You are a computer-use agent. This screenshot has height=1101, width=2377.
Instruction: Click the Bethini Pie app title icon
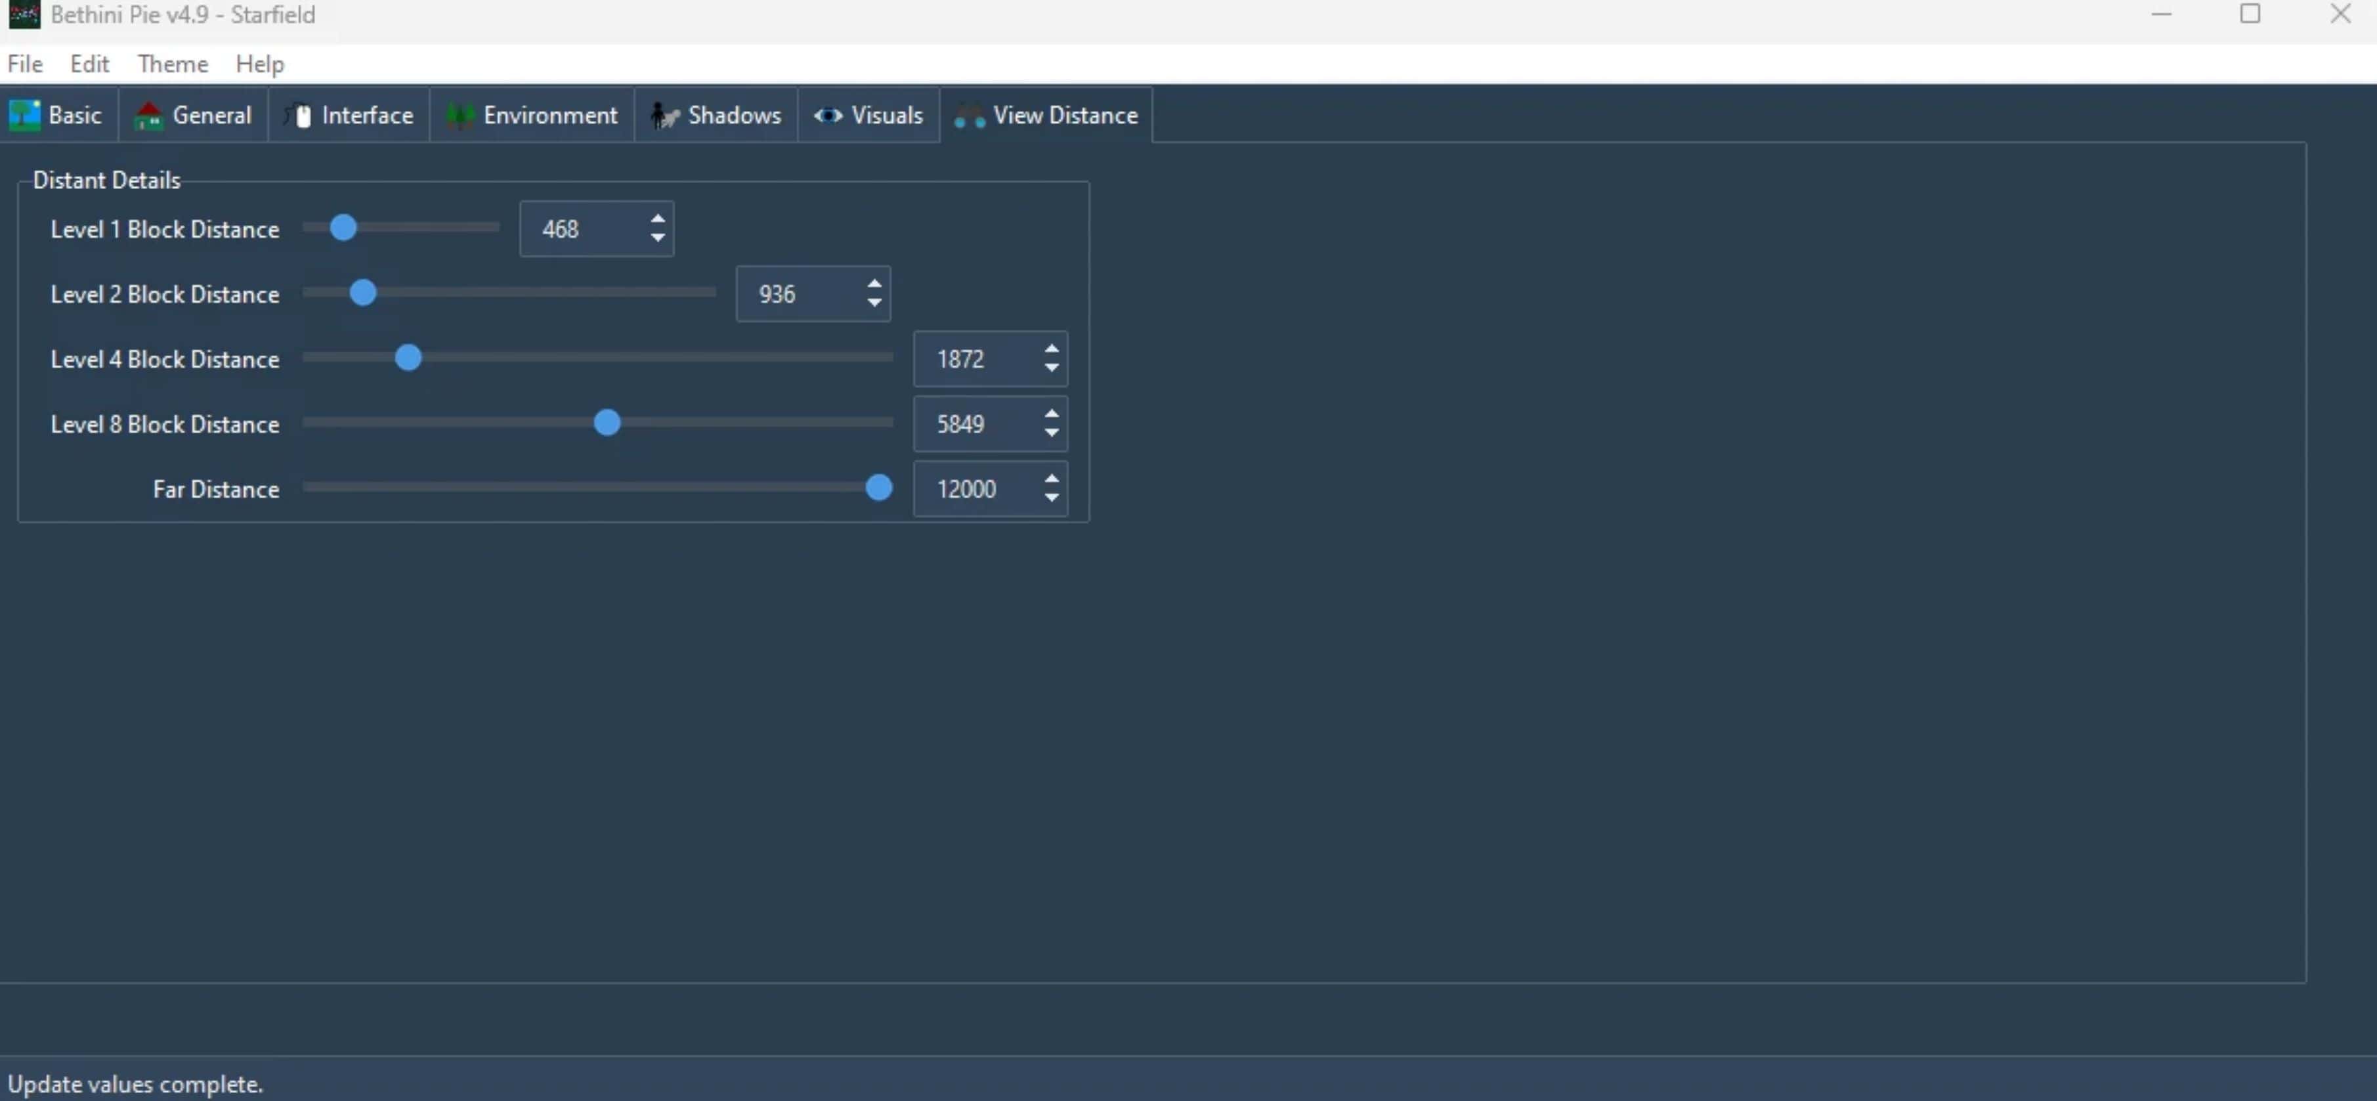point(24,14)
